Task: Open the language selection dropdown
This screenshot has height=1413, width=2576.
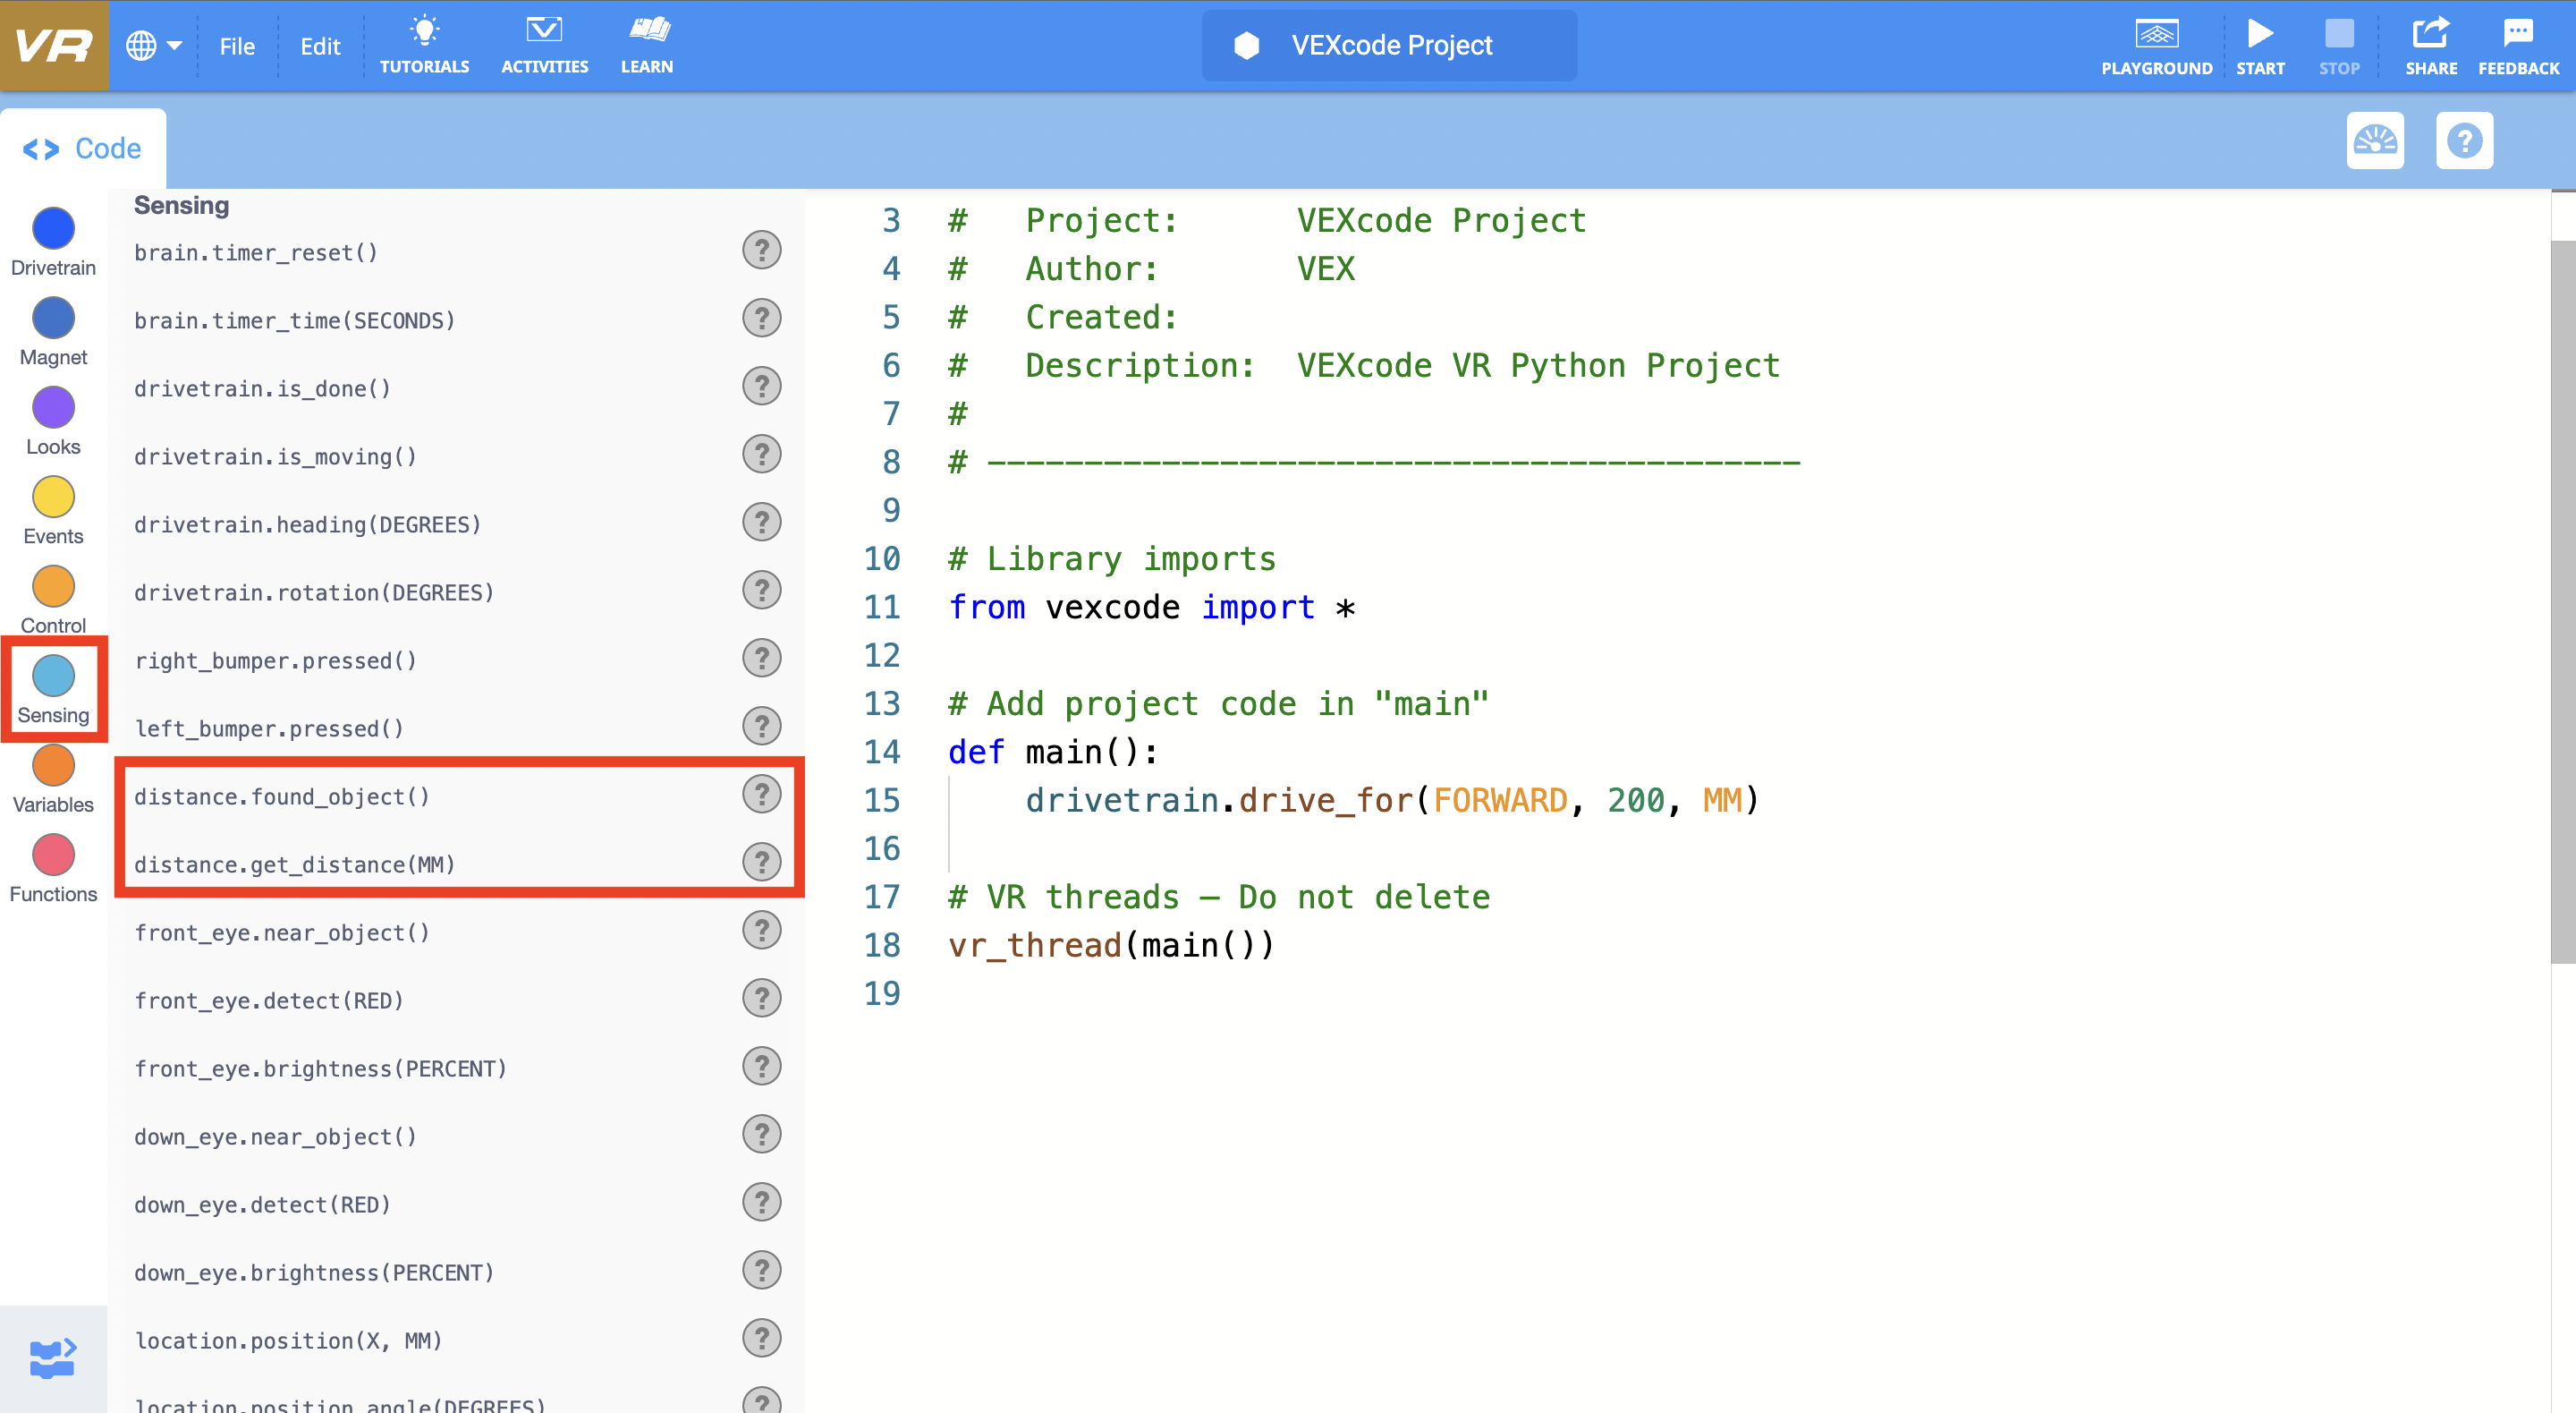Action: click(x=153, y=44)
